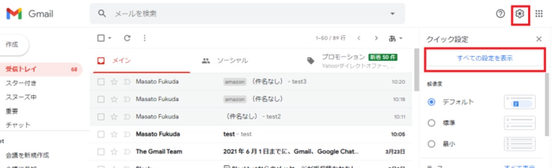Expand the search options dropdown arrow
The image size is (553, 168).
coord(393,14)
